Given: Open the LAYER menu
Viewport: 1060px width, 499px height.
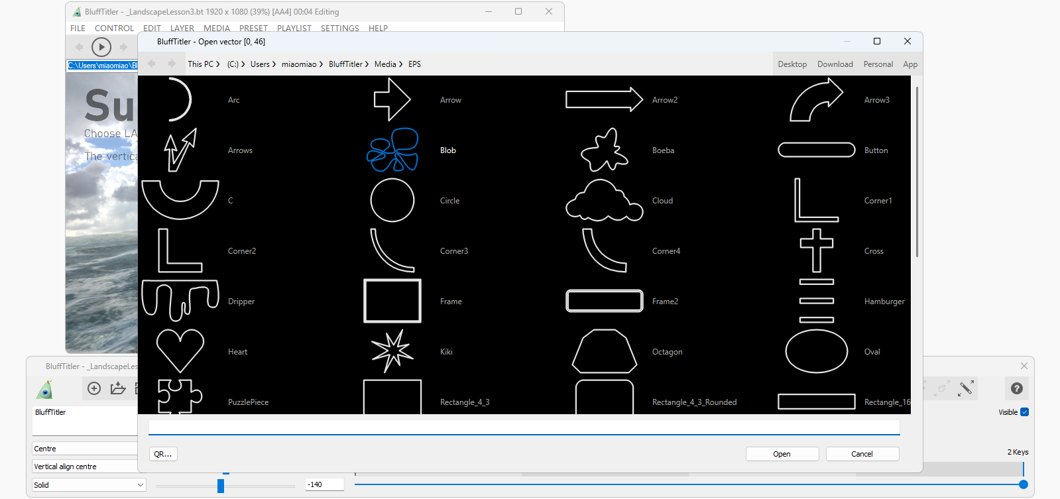Looking at the screenshot, I should 182,28.
